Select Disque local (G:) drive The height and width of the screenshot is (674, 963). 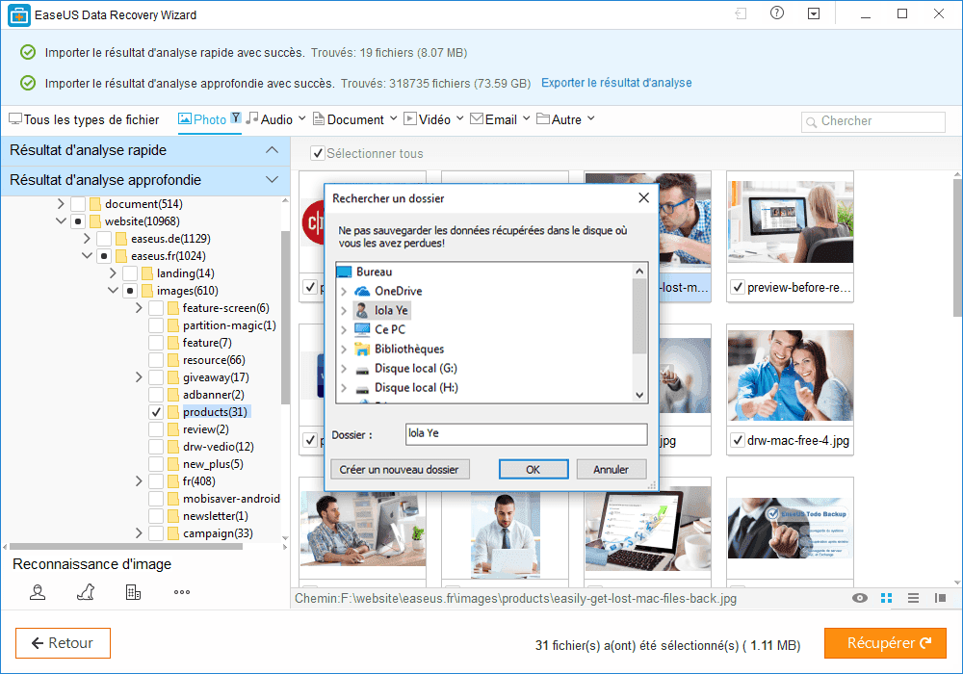pos(416,369)
